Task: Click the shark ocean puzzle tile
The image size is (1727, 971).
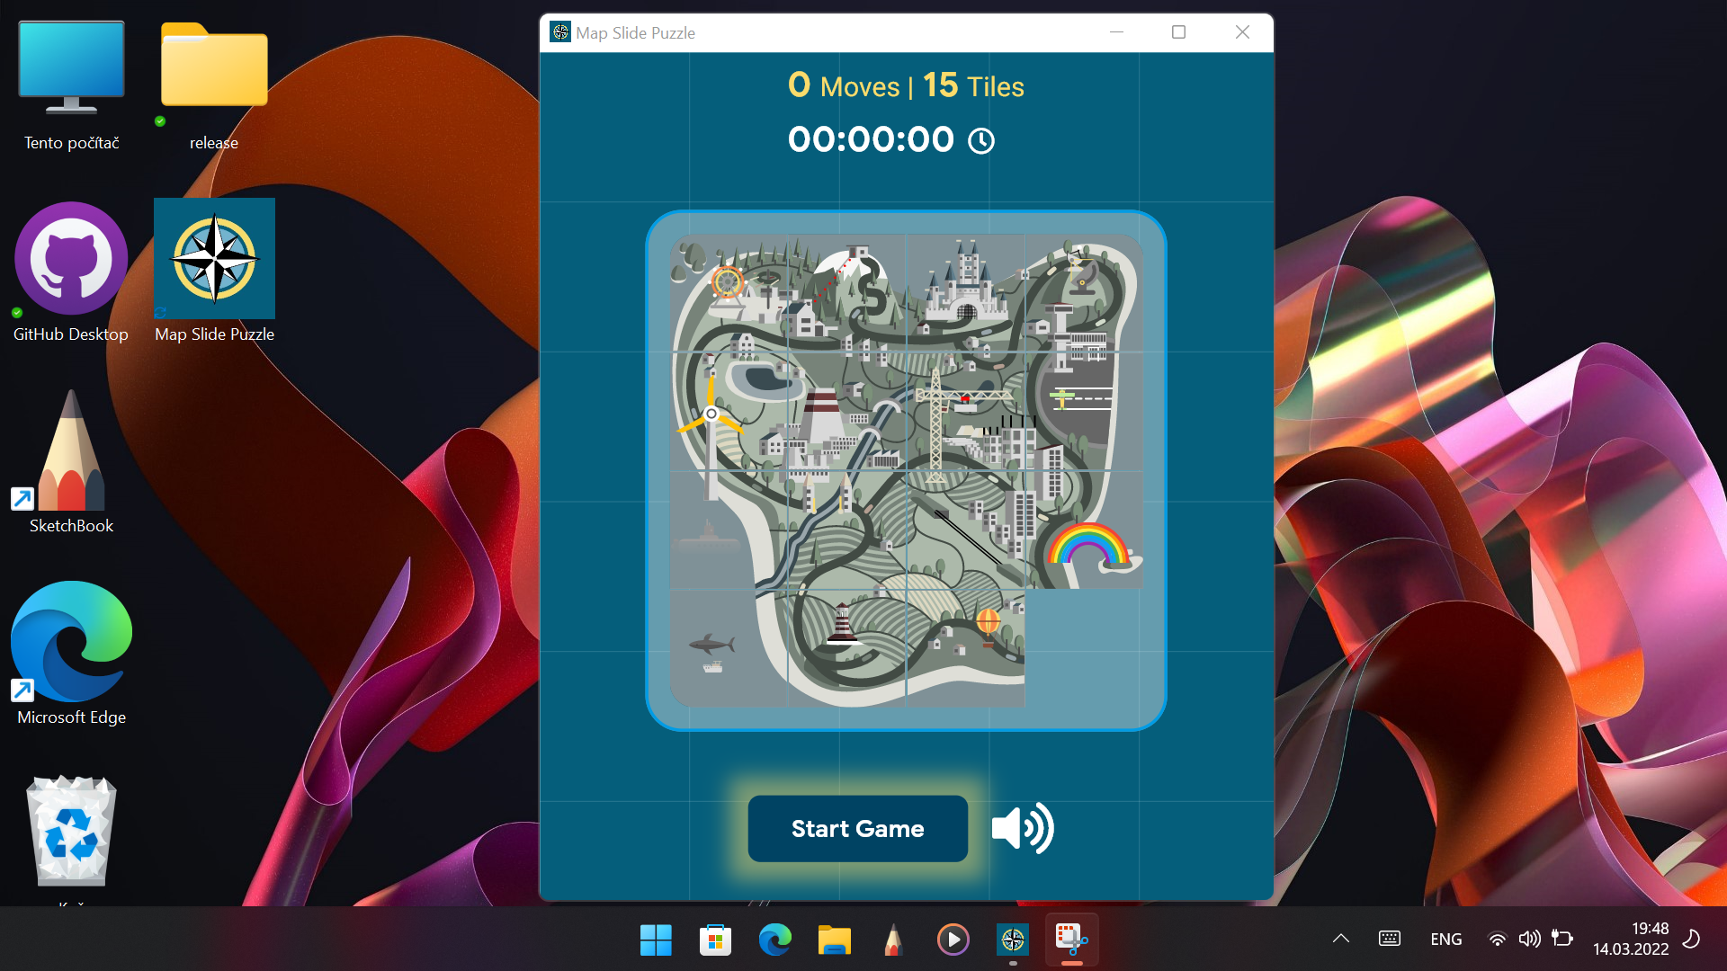Action: [729, 647]
